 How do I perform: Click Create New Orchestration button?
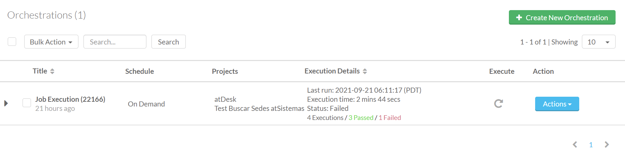click(x=562, y=18)
